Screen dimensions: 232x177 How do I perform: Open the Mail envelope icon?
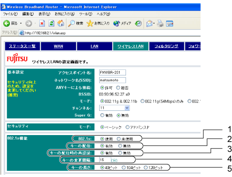tap(150, 23)
